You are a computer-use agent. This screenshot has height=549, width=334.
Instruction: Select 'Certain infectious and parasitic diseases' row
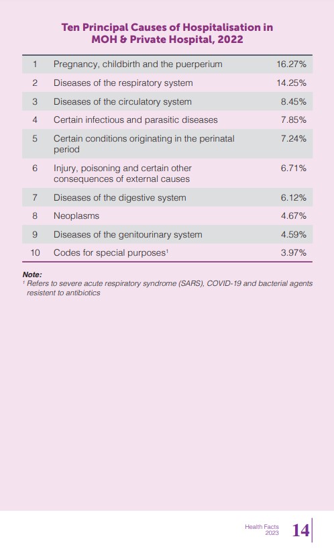click(x=167, y=119)
